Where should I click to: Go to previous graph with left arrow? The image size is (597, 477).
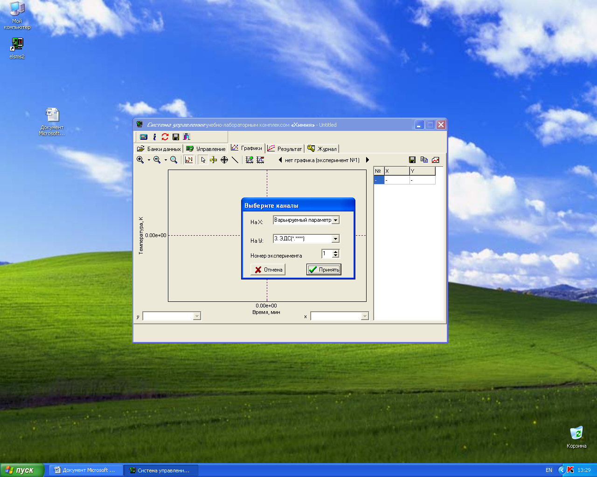point(280,160)
